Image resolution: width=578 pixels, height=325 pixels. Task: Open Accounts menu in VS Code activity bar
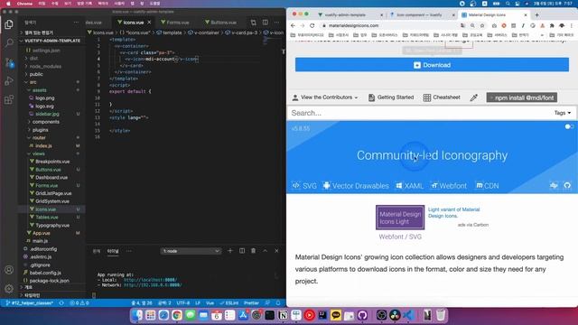pyautogui.click(x=9, y=270)
